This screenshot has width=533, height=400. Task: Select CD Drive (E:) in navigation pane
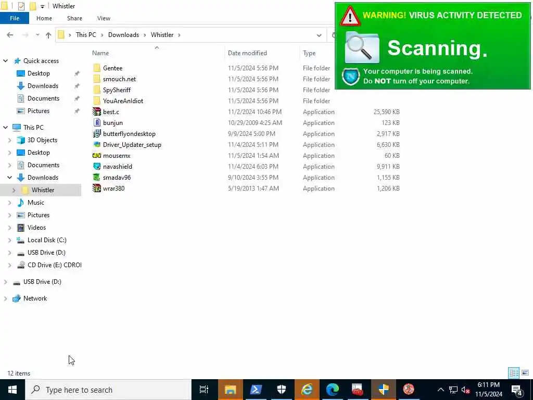click(x=54, y=265)
